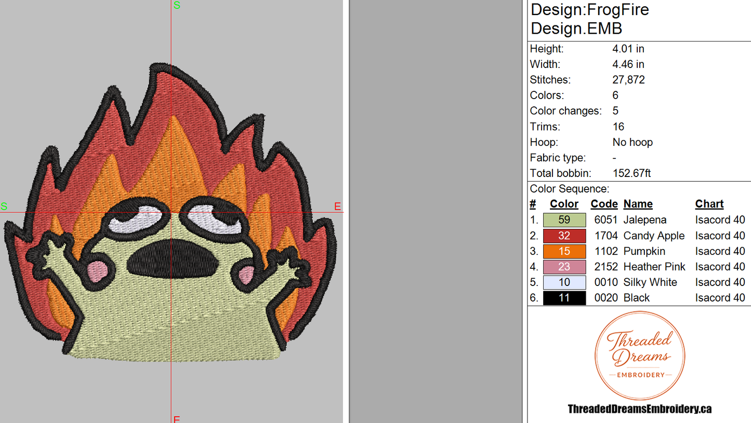Click the height value '4.01 in'
The width and height of the screenshot is (751, 423).
[x=628, y=49]
